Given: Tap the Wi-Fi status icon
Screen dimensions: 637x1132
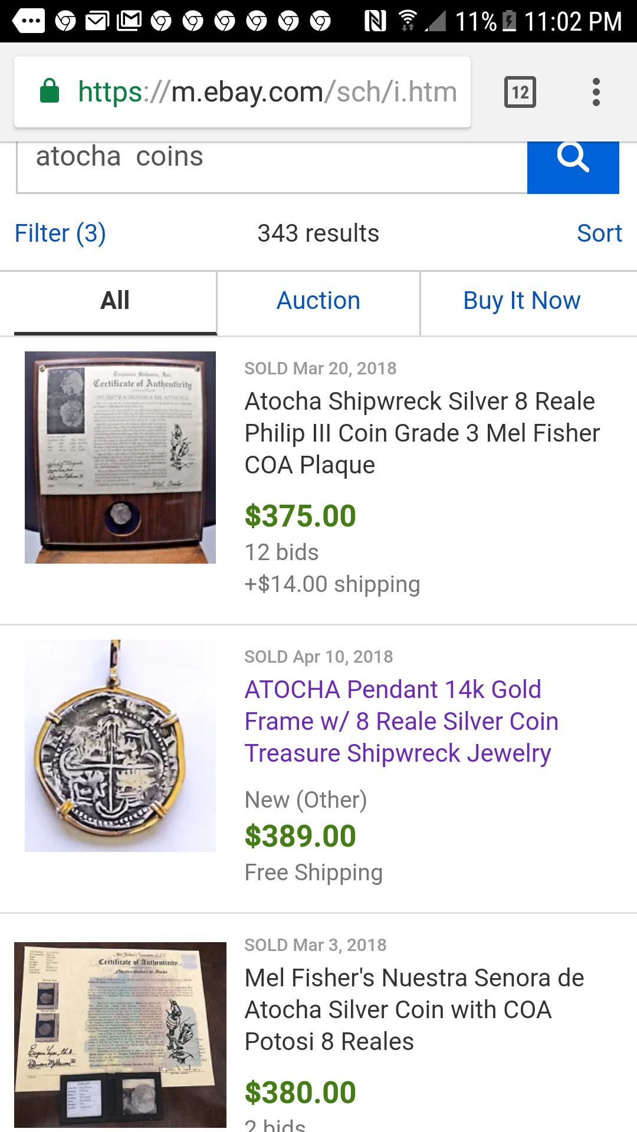Looking at the screenshot, I should click(x=407, y=21).
